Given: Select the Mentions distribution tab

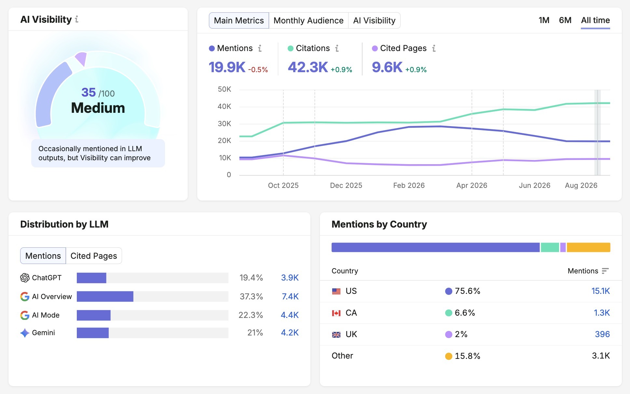Looking at the screenshot, I should coord(43,256).
